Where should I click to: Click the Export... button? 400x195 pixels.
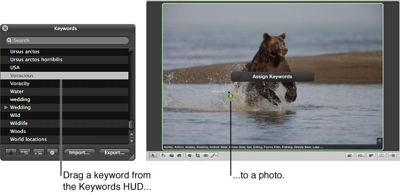pos(115,152)
